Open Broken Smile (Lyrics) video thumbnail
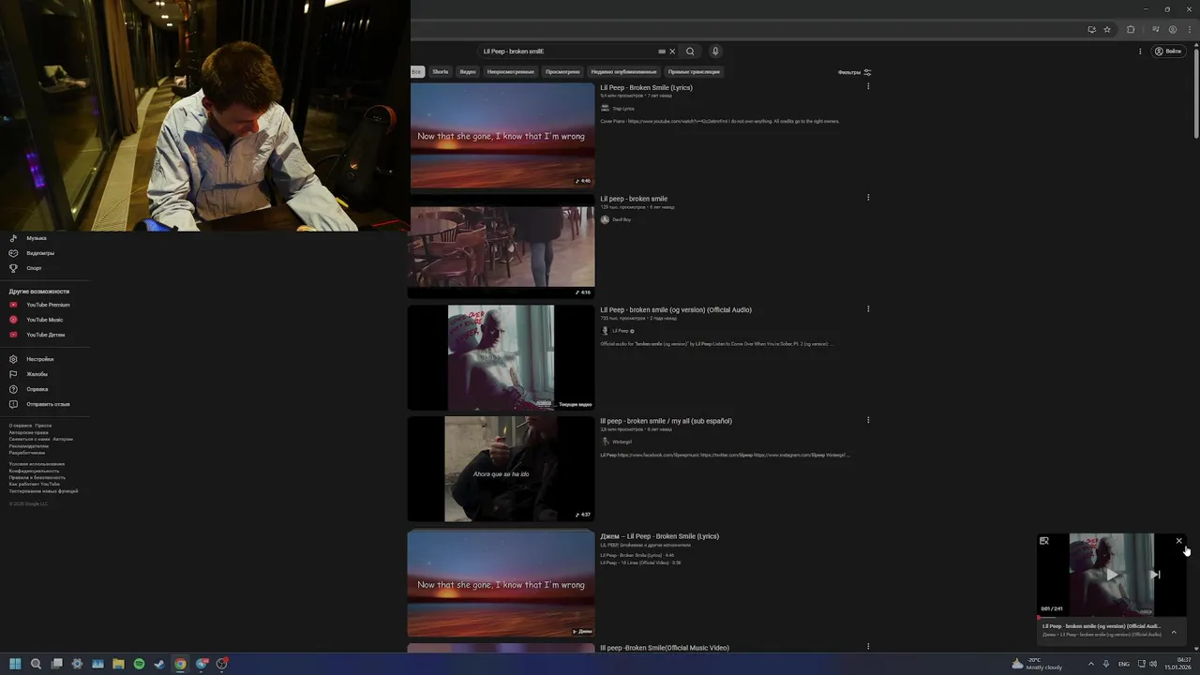The width and height of the screenshot is (1200, 675). (x=502, y=135)
